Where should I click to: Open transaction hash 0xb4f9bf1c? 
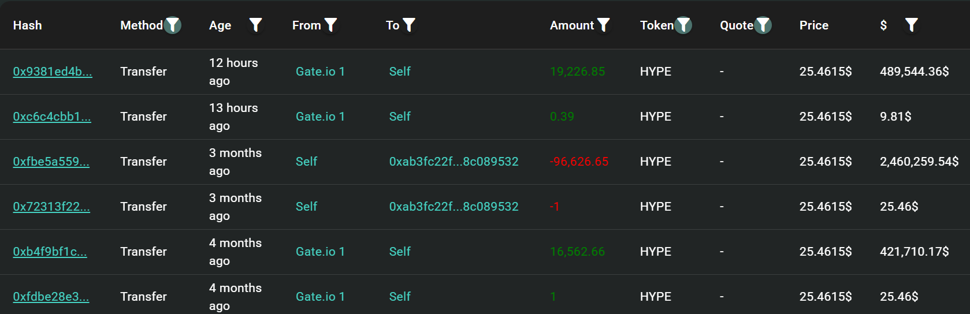50,252
